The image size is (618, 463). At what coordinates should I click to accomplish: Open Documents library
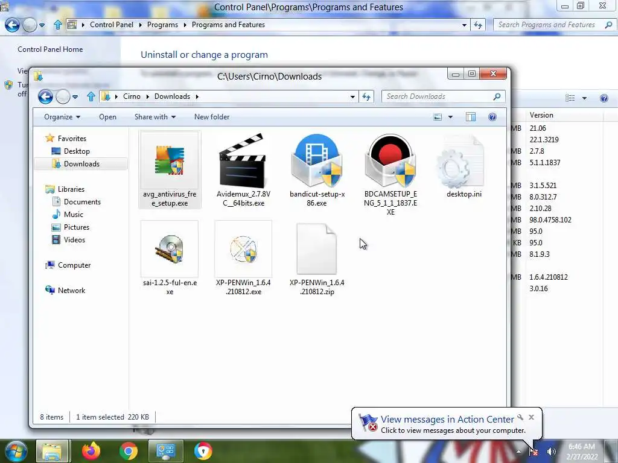click(82, 201)
